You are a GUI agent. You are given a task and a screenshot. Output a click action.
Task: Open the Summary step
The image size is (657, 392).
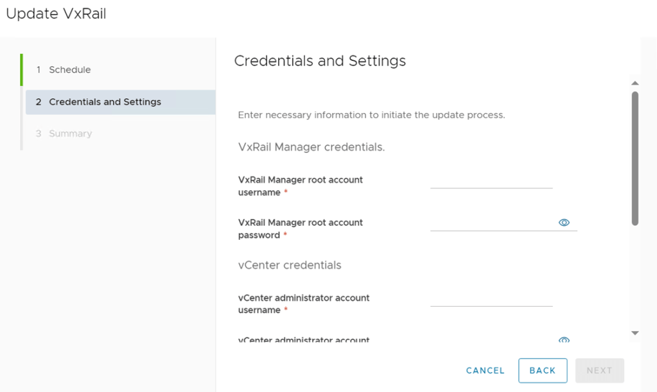70,134
